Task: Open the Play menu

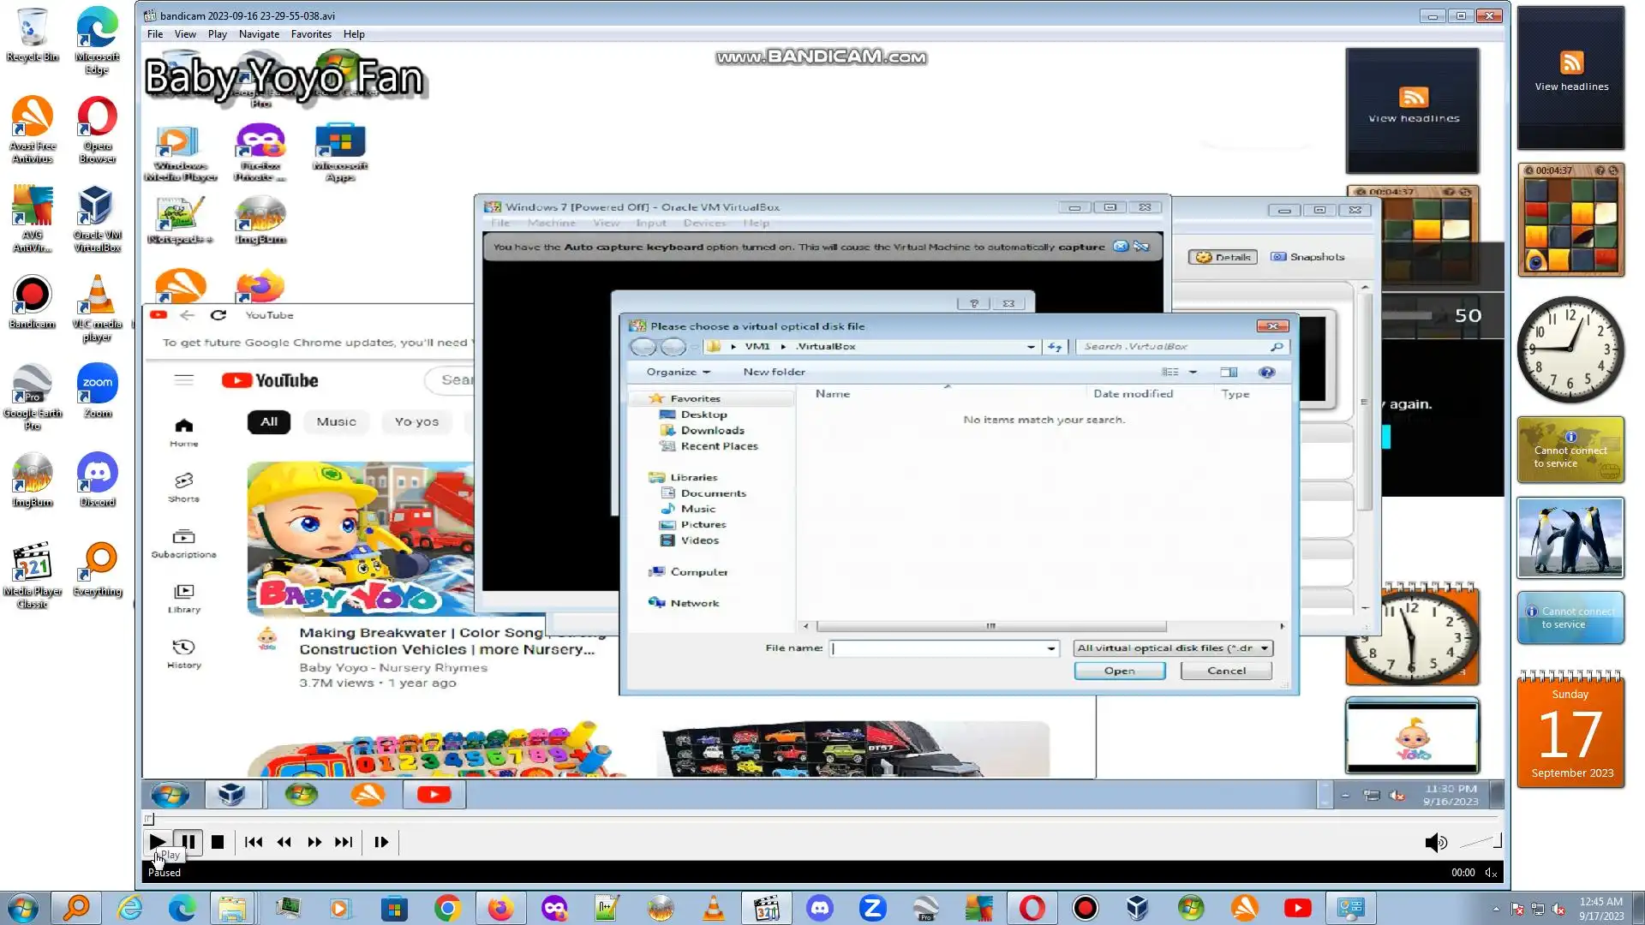Action: pos(217,34)
